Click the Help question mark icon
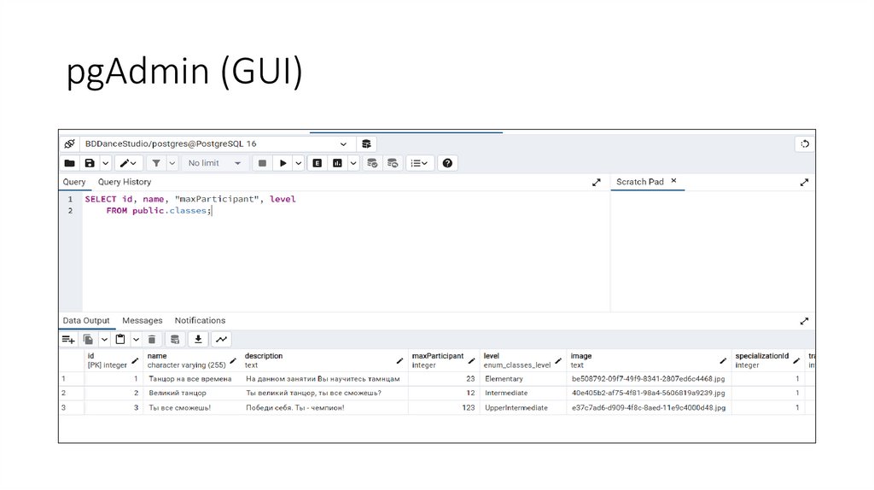The height and width of the screenshot is (490, 874). pos(447,163)
